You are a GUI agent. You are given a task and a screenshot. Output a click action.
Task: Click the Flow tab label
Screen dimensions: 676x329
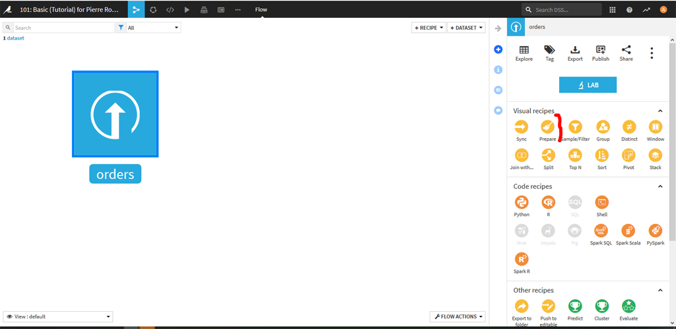[261, 9]
